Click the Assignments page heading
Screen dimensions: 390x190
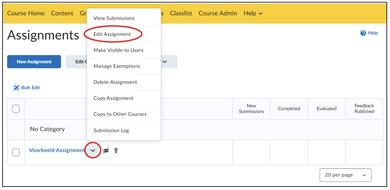[x=43, y=35]
